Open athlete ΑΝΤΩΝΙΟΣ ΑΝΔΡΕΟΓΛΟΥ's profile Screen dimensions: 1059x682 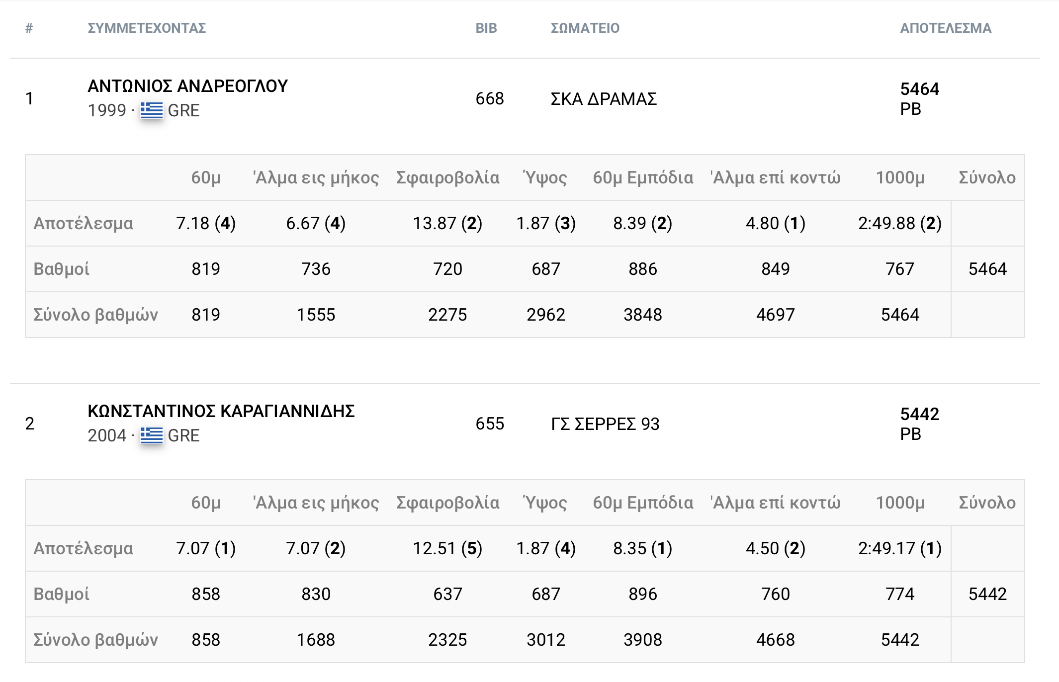click(x=187, y=86)
